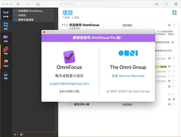
Task: Show the Flagged perspective in sidebar
Action: click(6, 63)
